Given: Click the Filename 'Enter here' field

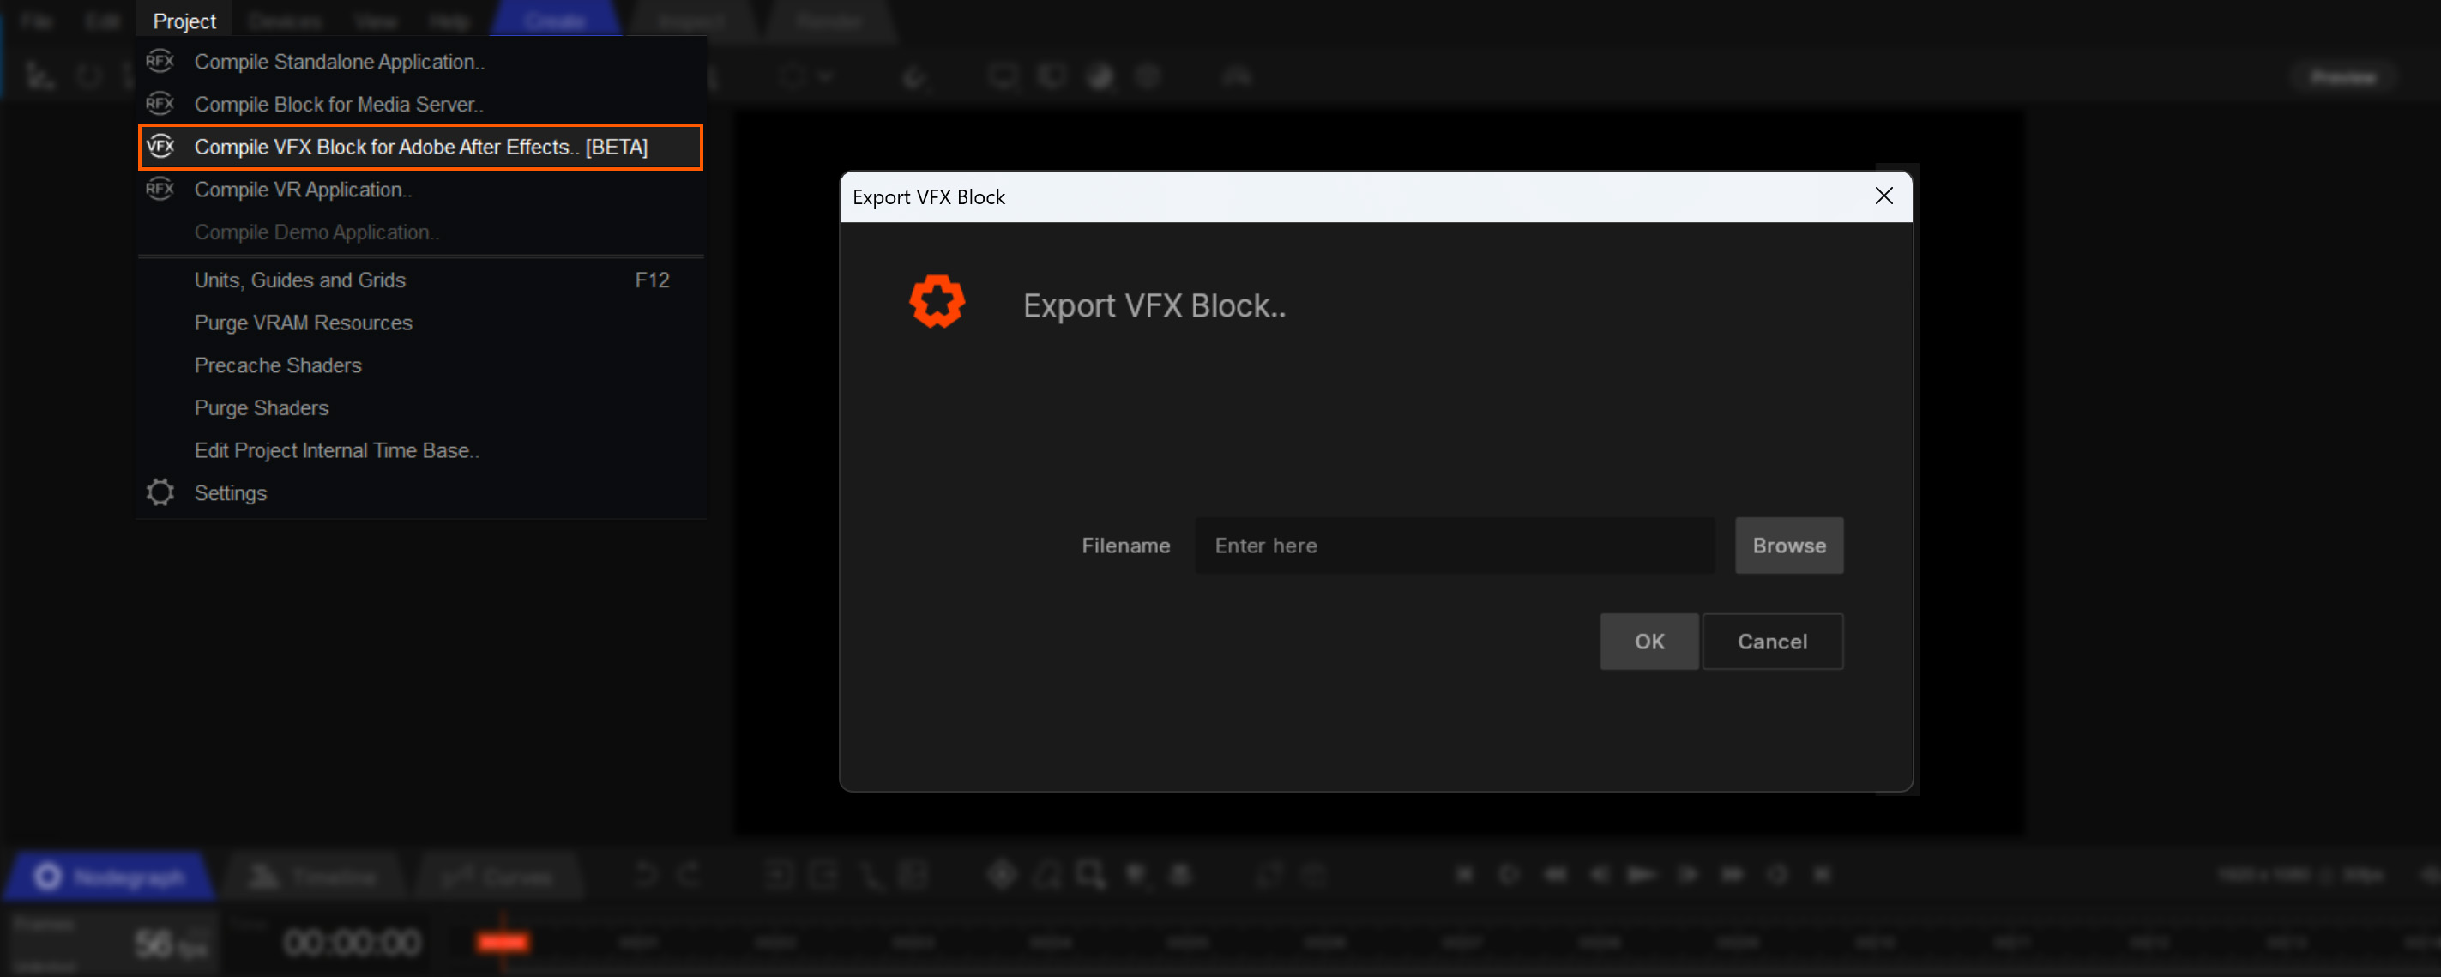Looking at the screenshot, I should [1454, 545].
